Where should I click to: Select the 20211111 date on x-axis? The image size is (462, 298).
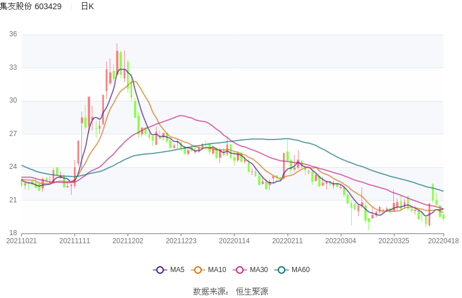pos(74,241)
